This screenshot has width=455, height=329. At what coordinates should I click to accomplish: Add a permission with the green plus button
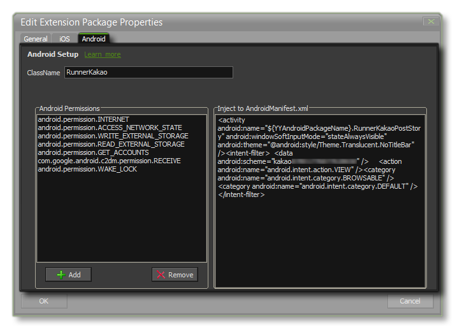pos(68,275)
